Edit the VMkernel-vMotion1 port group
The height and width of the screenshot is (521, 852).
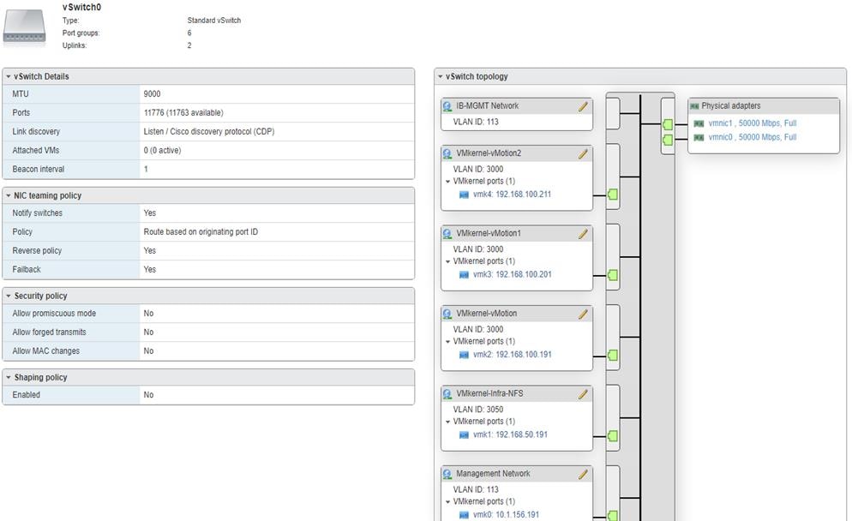[583, 232]
